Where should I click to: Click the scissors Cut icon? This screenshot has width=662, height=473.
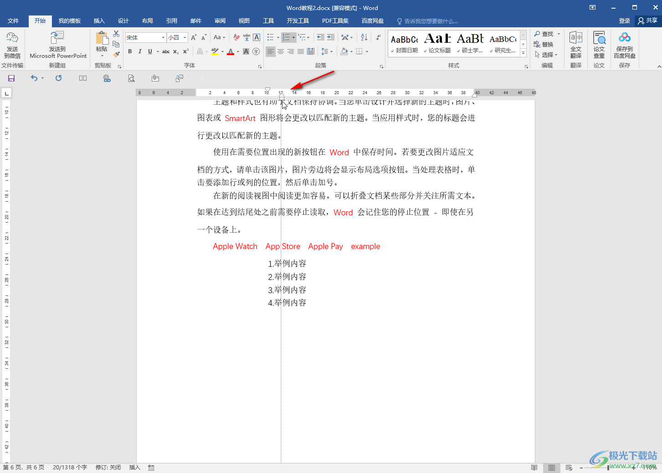pos(116,34)
